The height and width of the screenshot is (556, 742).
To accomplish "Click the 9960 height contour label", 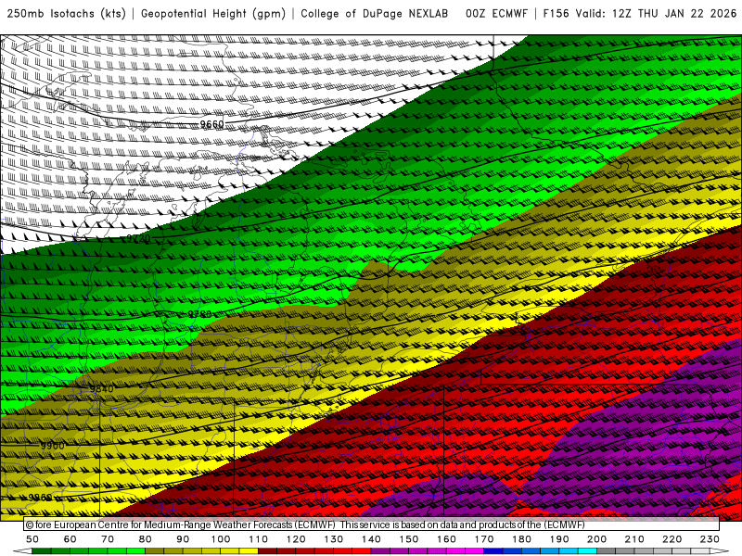I will (x=40, y=498).
